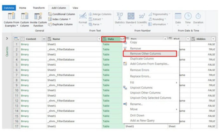
Task: Click expand icon on Data column header
Action: click(x=122, y=39)
